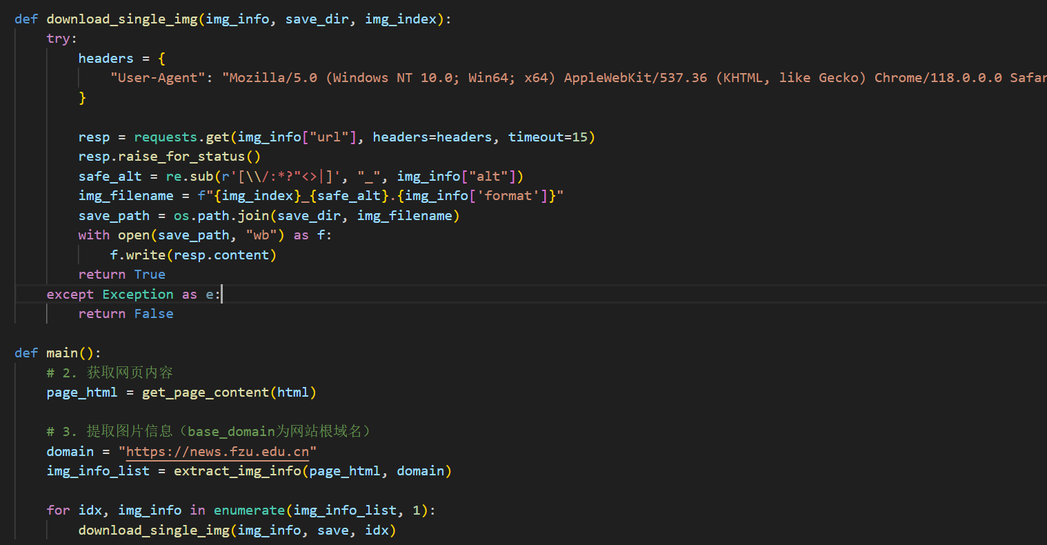The height and width of the screenshot is (545, 1047).
Task: Click the Mozilla/5.0 user agent string
Action: [x=635, y=78]
